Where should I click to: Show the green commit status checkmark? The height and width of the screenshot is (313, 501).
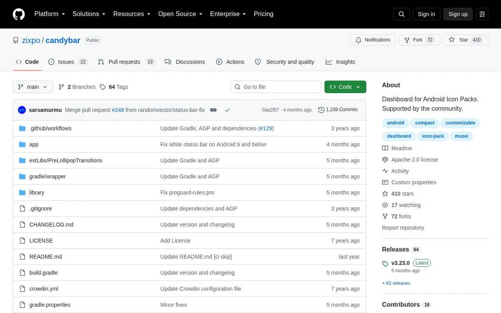tap(227, 110)
